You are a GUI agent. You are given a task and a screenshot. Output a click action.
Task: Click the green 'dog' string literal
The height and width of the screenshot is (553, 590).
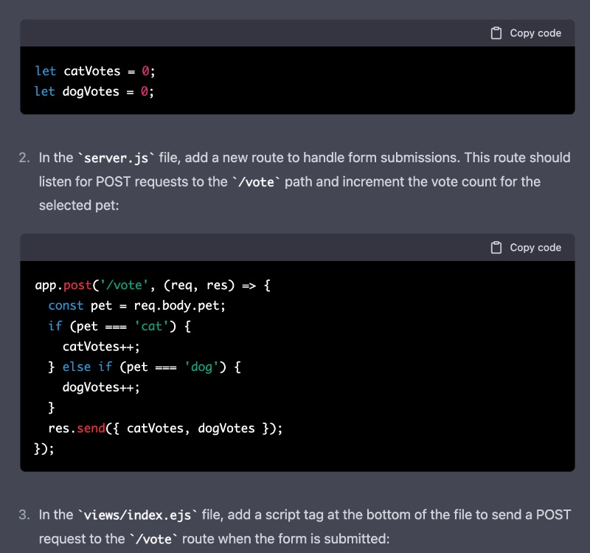[203, 366]
